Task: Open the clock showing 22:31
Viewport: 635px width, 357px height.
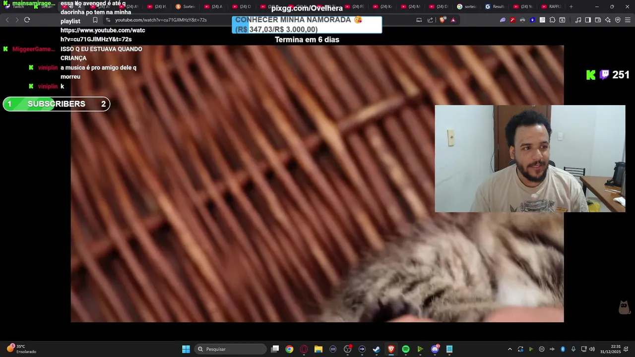Action: (610, 349)
